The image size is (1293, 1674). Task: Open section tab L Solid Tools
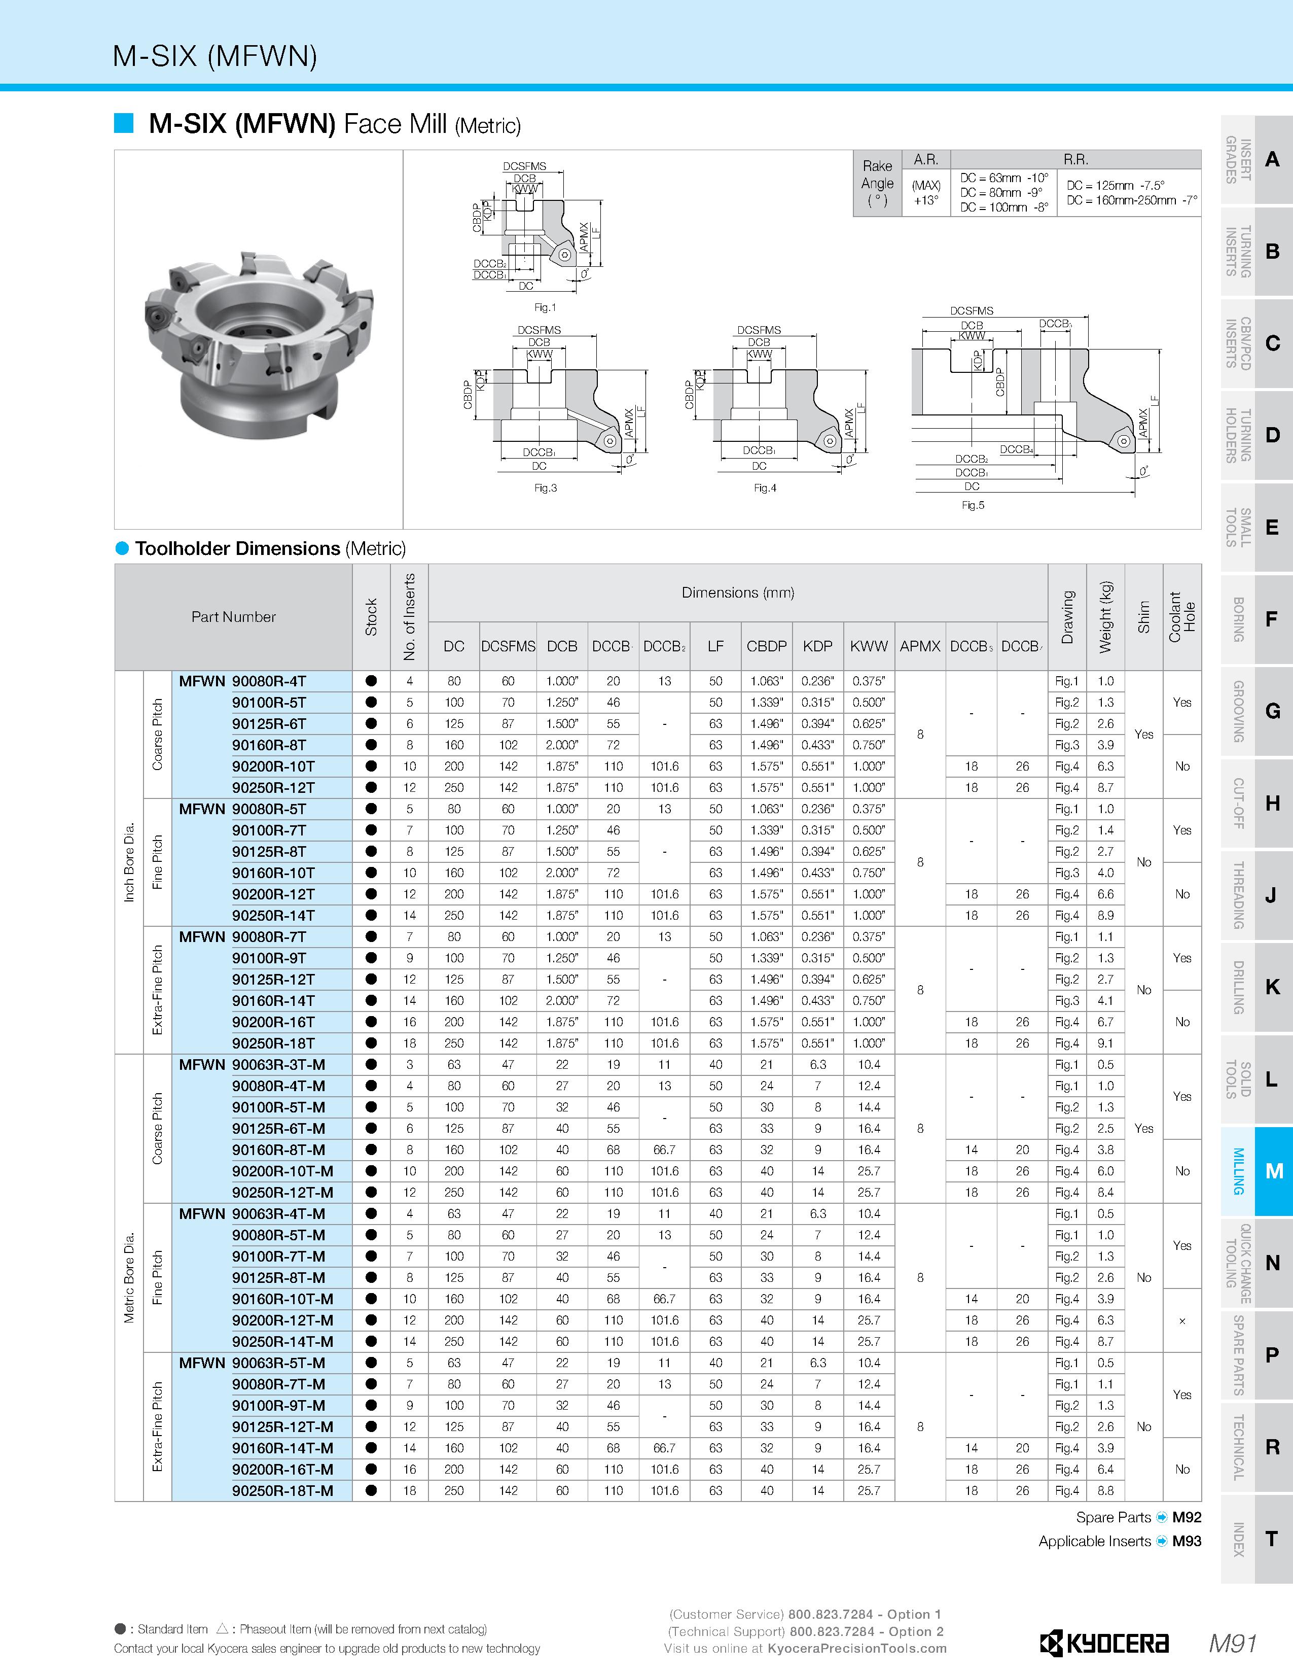click(x=1256, y=1079)
